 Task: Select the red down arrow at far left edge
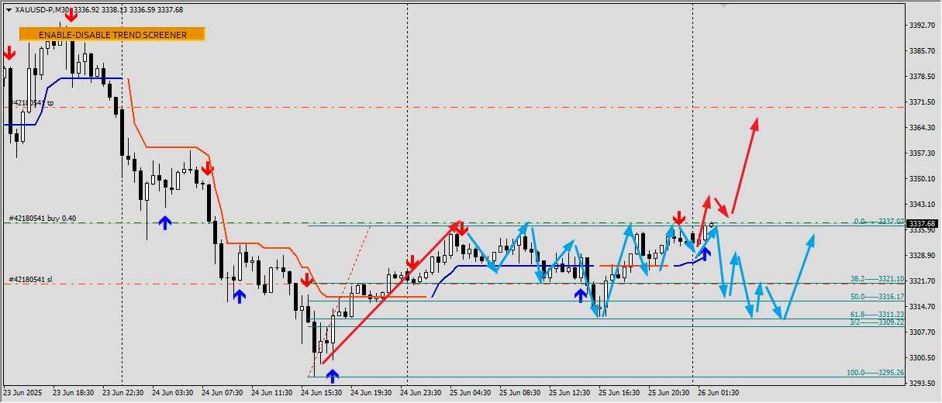[9, 53]
